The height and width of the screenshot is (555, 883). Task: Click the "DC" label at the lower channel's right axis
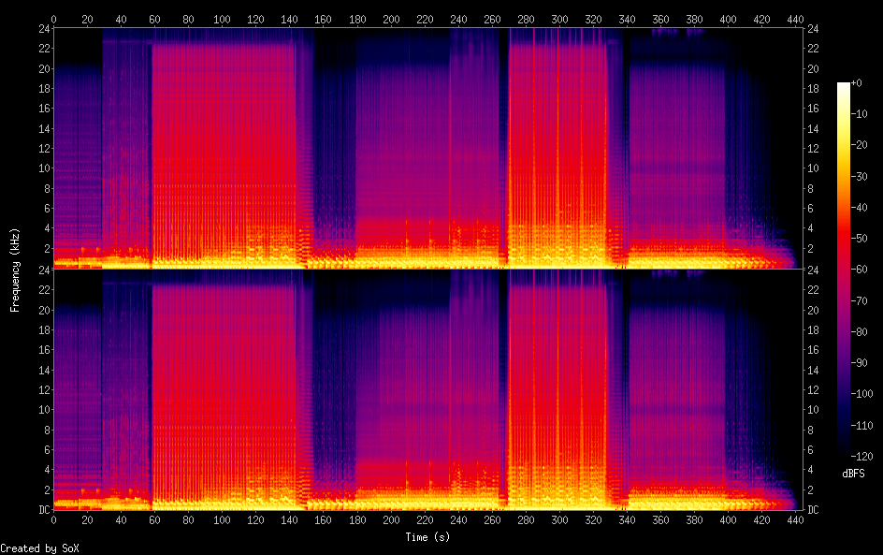pyautogui.click(x=812, y=510)
